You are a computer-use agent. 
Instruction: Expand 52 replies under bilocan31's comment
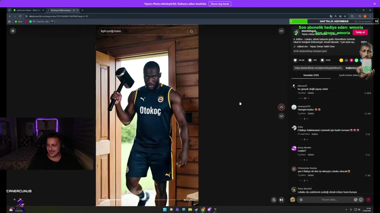(x=305, y=98)
